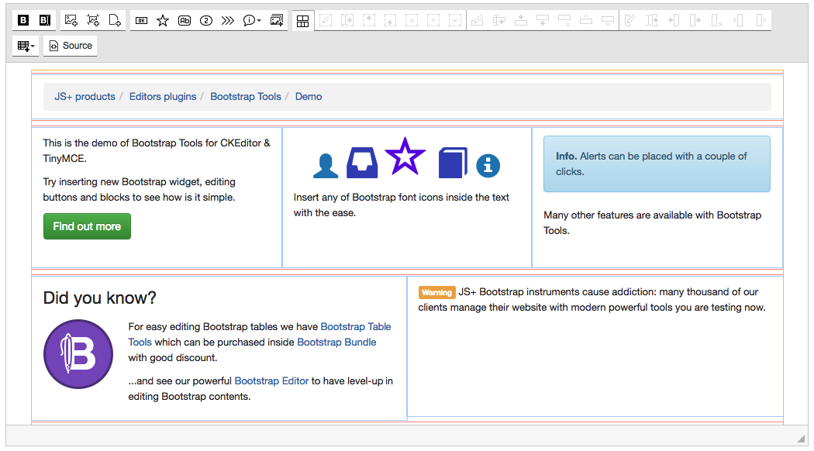
Task: Click the editor resize handle in corner
Action: click(x=801, y=439)
